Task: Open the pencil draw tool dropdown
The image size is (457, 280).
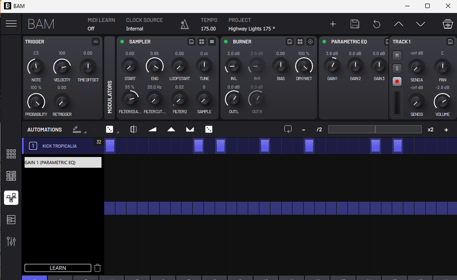Action: 79,130
